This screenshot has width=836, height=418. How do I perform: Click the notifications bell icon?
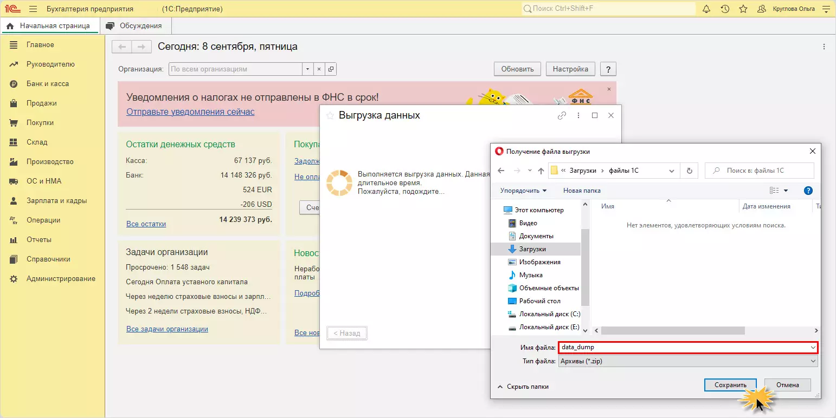coord(706,9)
